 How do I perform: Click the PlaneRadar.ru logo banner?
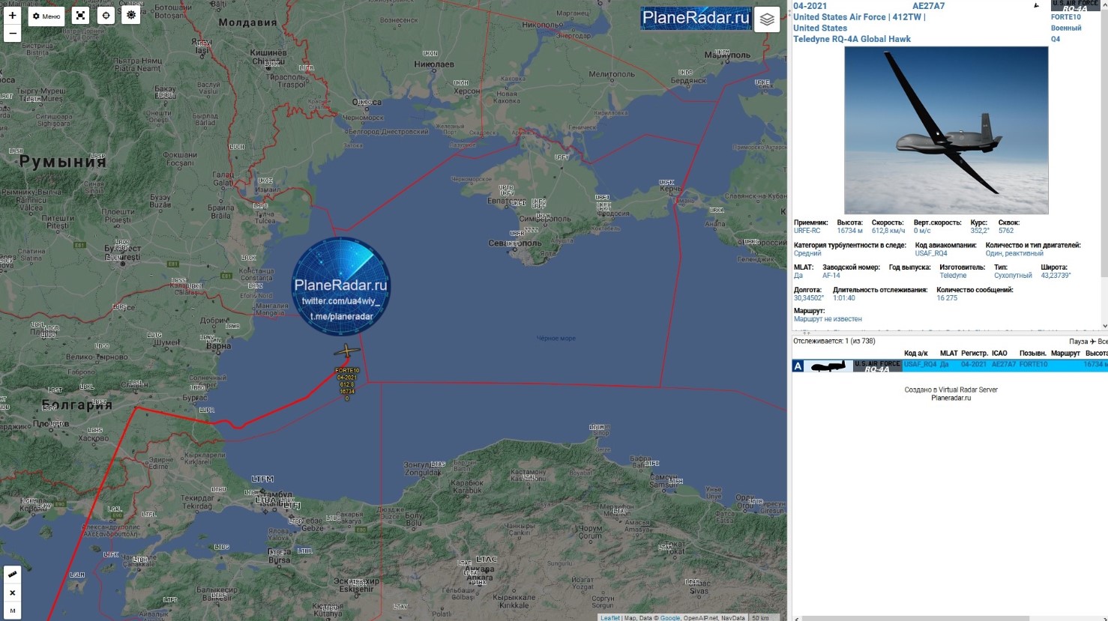(x=696, y=18)
